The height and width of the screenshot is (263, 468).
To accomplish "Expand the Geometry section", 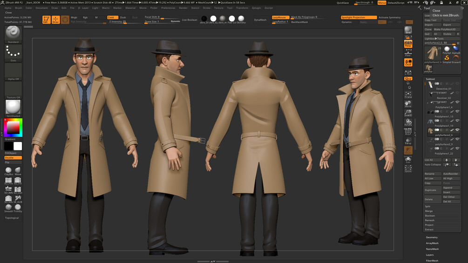I will [432, 237].
